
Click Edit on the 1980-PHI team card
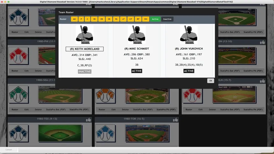pyautogui.click(x=26, y=71)
